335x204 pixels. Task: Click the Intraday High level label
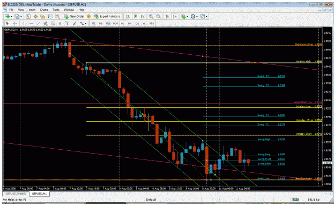click(303, 61)
